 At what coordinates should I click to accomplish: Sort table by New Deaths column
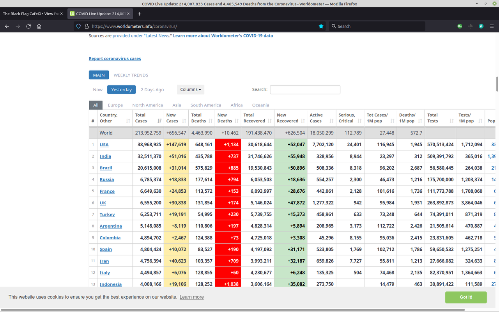(x=228, y=118)
